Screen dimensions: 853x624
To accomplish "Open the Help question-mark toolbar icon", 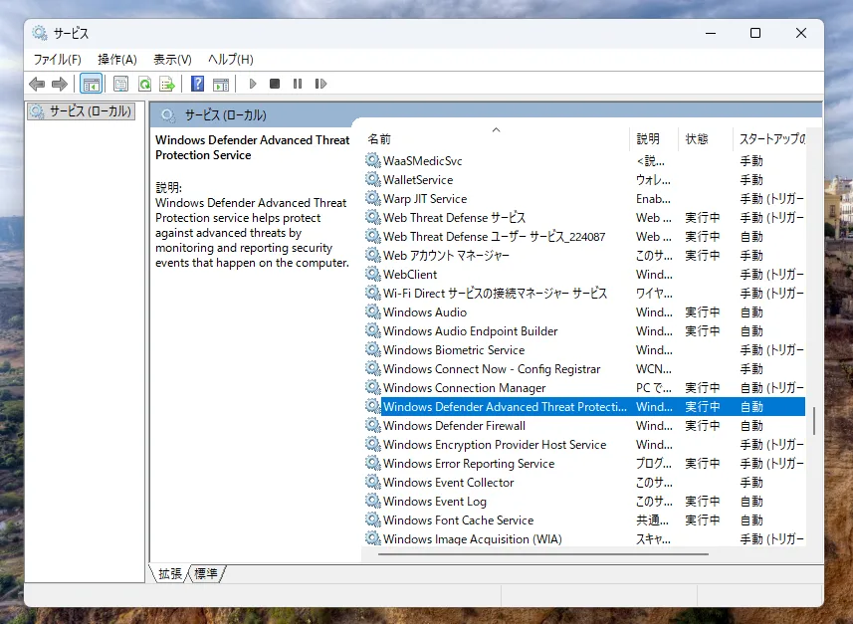I will 197,84.
